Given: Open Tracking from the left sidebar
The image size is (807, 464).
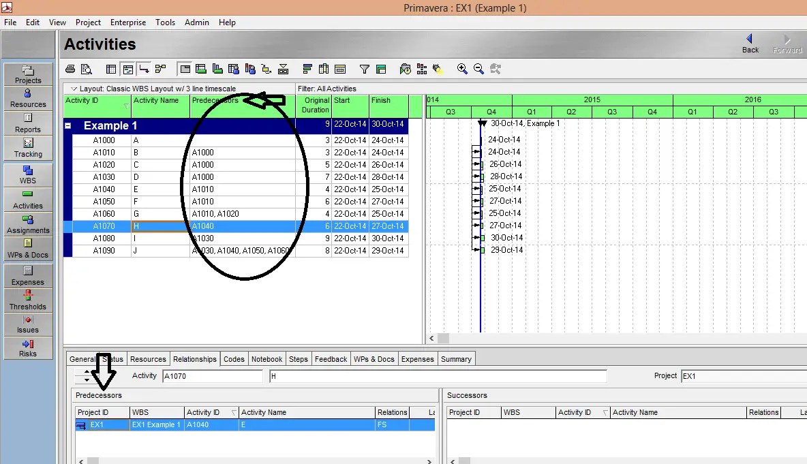Looking at the screenshot, I should click(29, 148).
